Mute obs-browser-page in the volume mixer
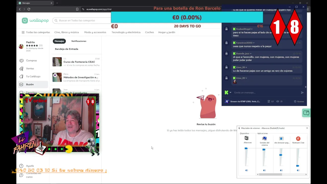This screenshot has height=184, width=327. (281, 170)
